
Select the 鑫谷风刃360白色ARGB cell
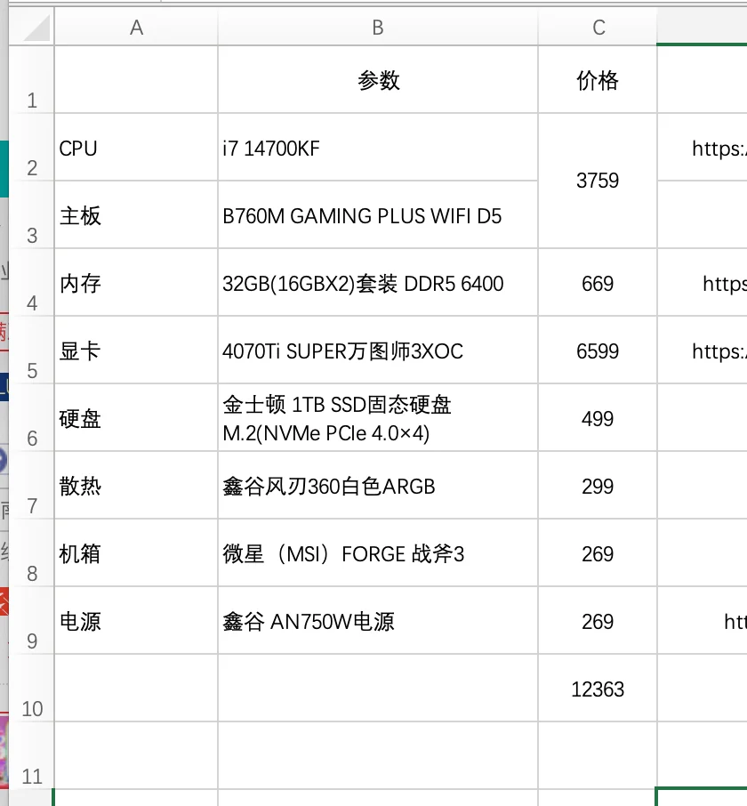pos(378,485)
